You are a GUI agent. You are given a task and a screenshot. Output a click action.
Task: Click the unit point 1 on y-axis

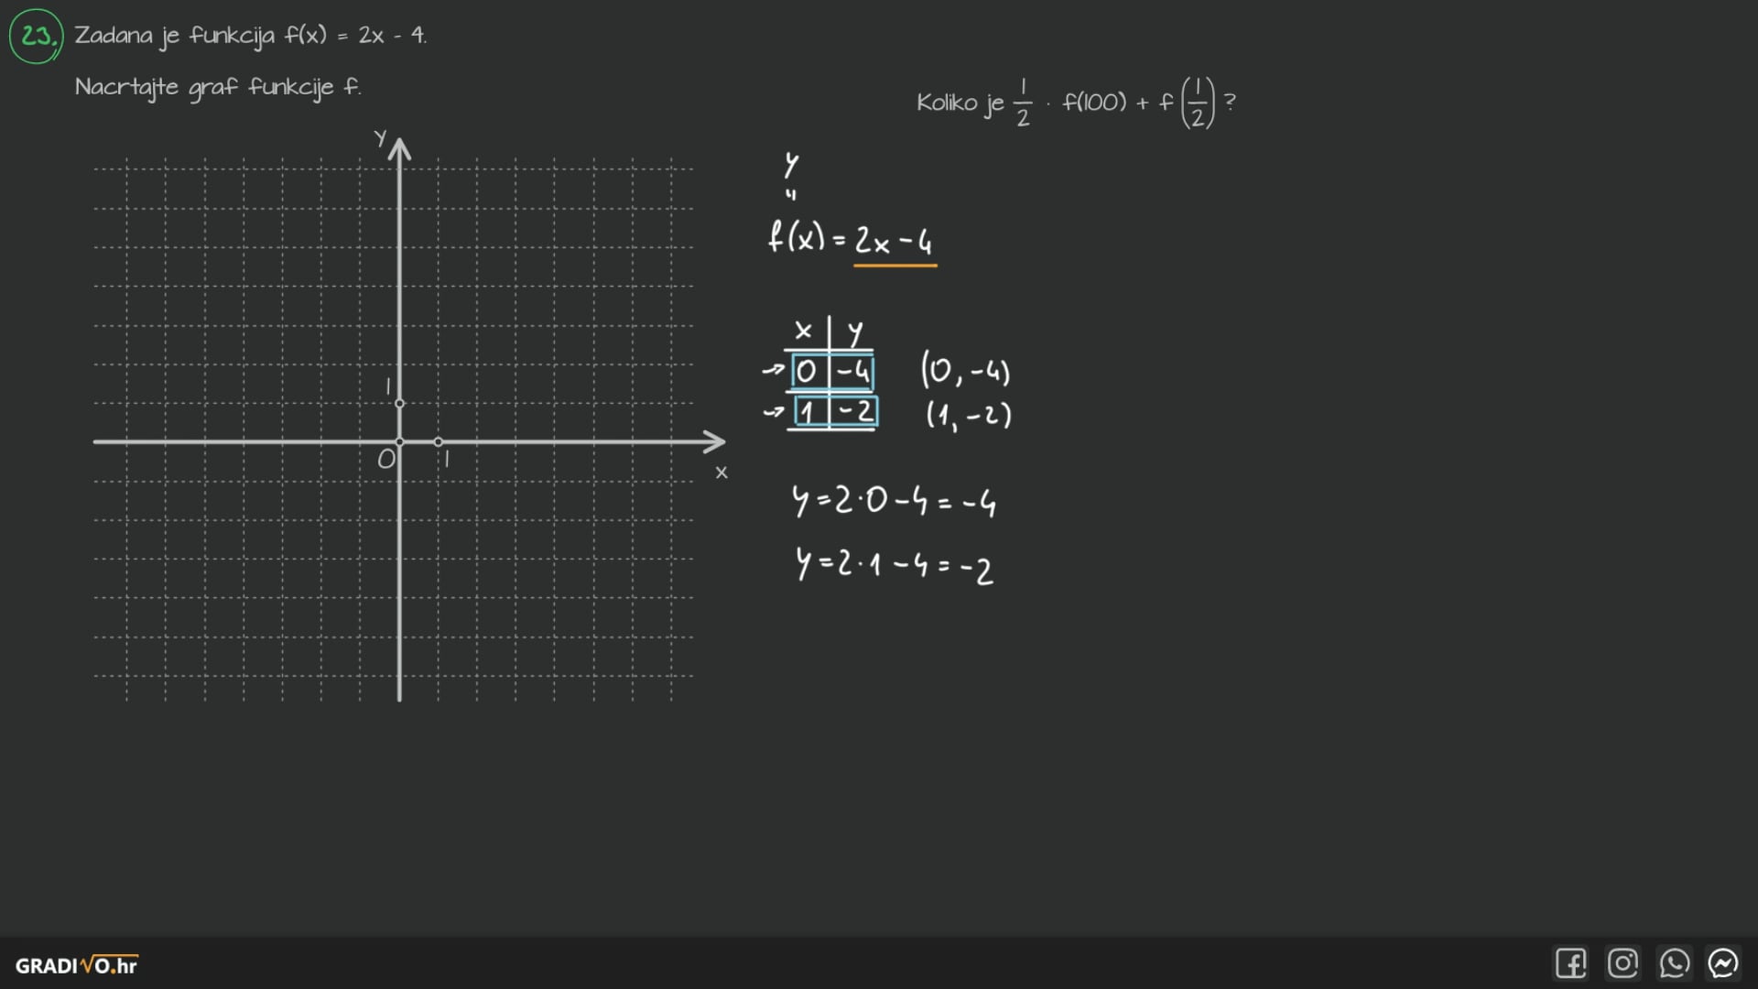tap(399, 403)
